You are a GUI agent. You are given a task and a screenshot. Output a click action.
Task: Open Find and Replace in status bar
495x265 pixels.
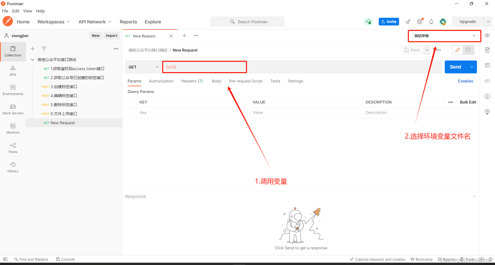(x=31, y=259)
